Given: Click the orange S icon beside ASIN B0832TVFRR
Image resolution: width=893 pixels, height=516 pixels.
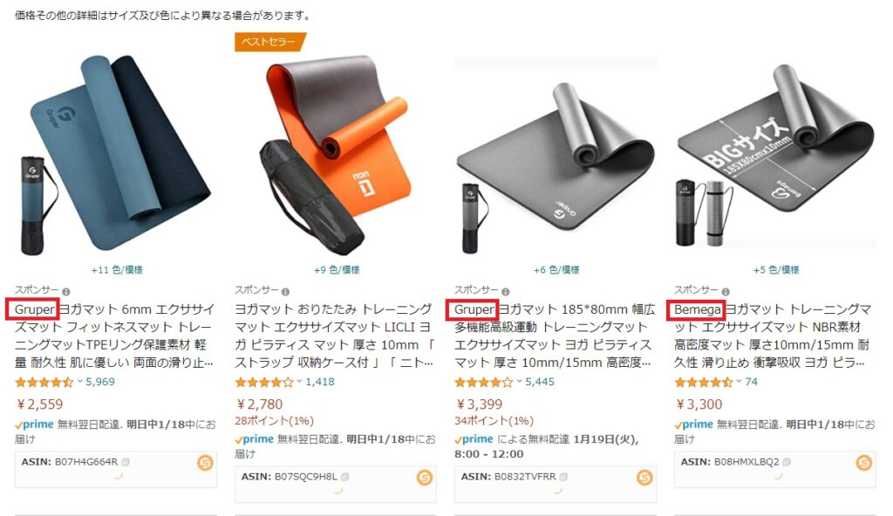Looking at the screenshot, I should 644,478.
